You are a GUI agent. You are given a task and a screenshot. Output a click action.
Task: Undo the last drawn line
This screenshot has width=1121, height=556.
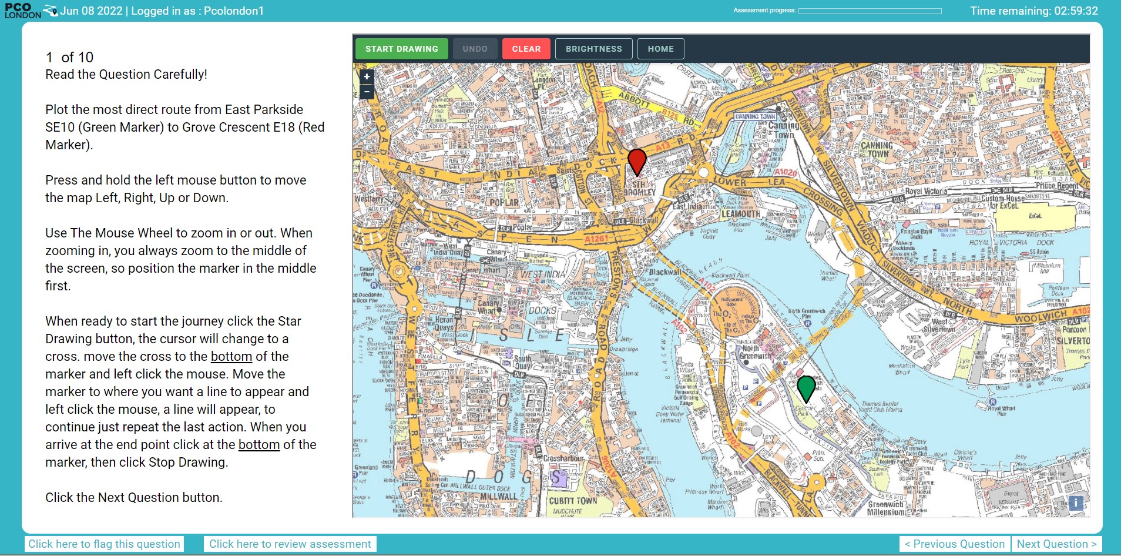pos(475,49)
